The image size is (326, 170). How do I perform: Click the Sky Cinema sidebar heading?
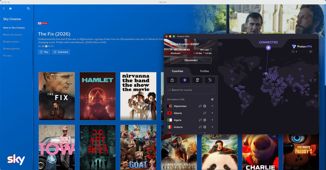click(x=12, y=19)
